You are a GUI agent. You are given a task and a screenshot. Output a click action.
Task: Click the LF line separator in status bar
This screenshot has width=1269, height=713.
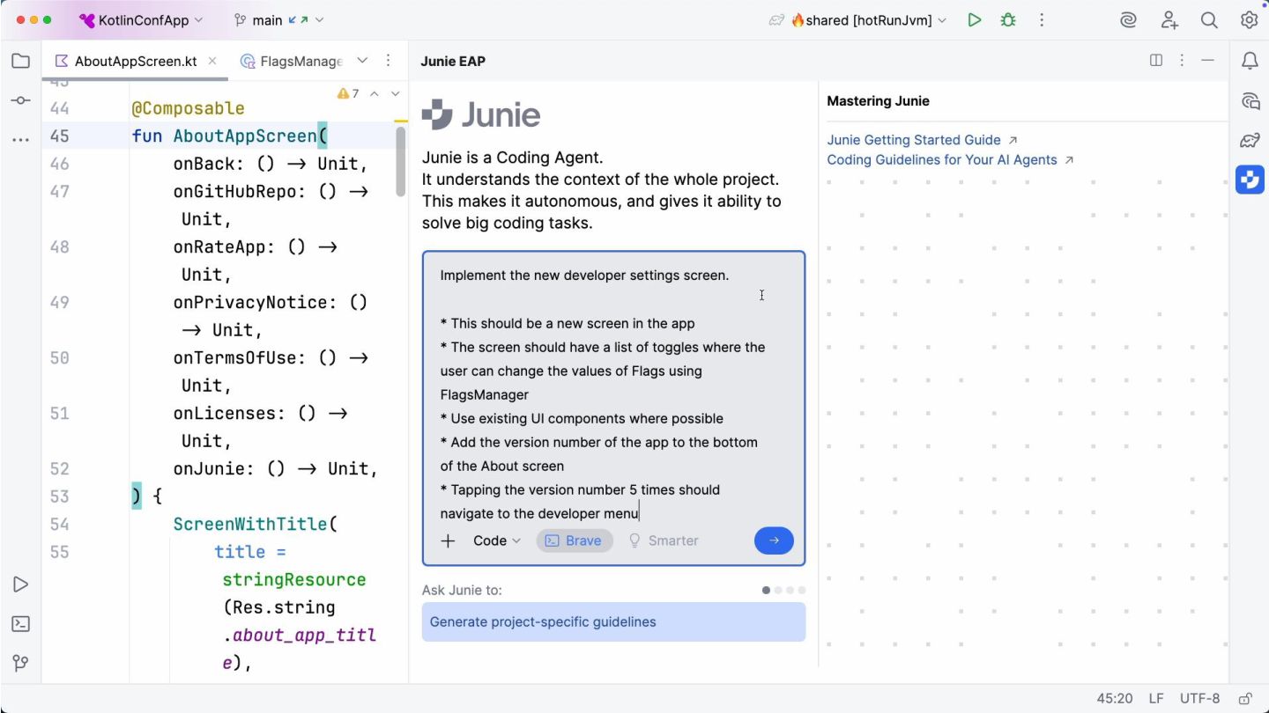(x=1156, y=698)
